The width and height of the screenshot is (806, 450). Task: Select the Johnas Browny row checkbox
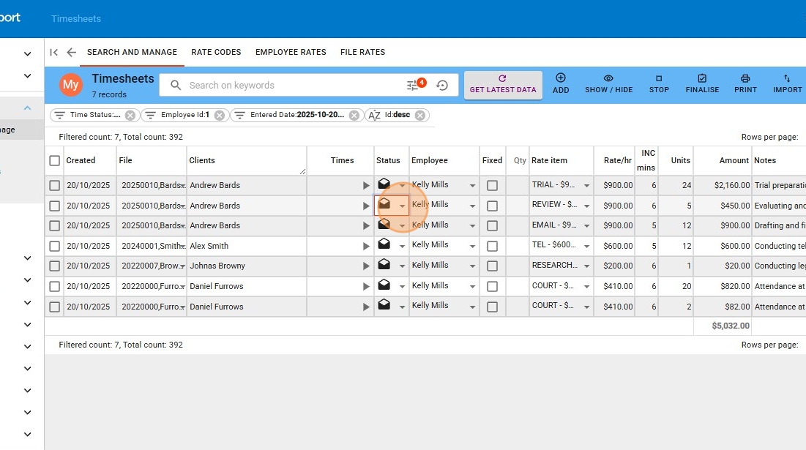54,266
